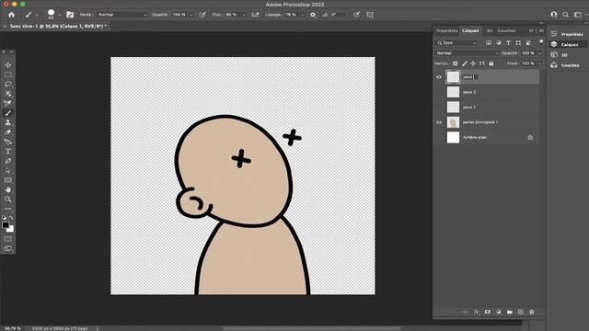Open the brush settings panel icon
589x331 pixels.
(x=70, y=15)
